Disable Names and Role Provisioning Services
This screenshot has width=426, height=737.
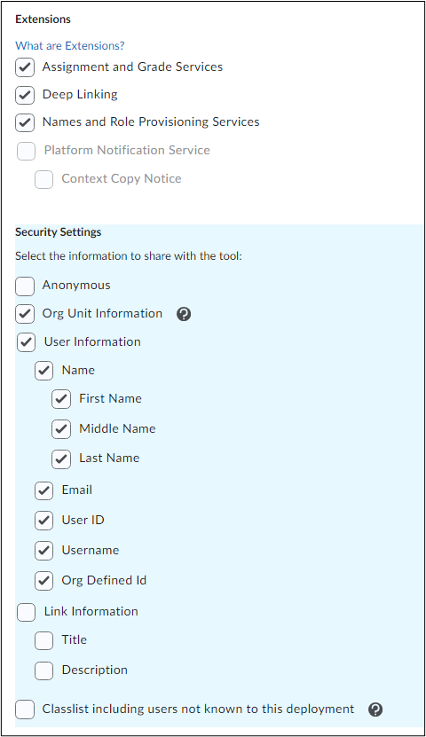(25, 122)
